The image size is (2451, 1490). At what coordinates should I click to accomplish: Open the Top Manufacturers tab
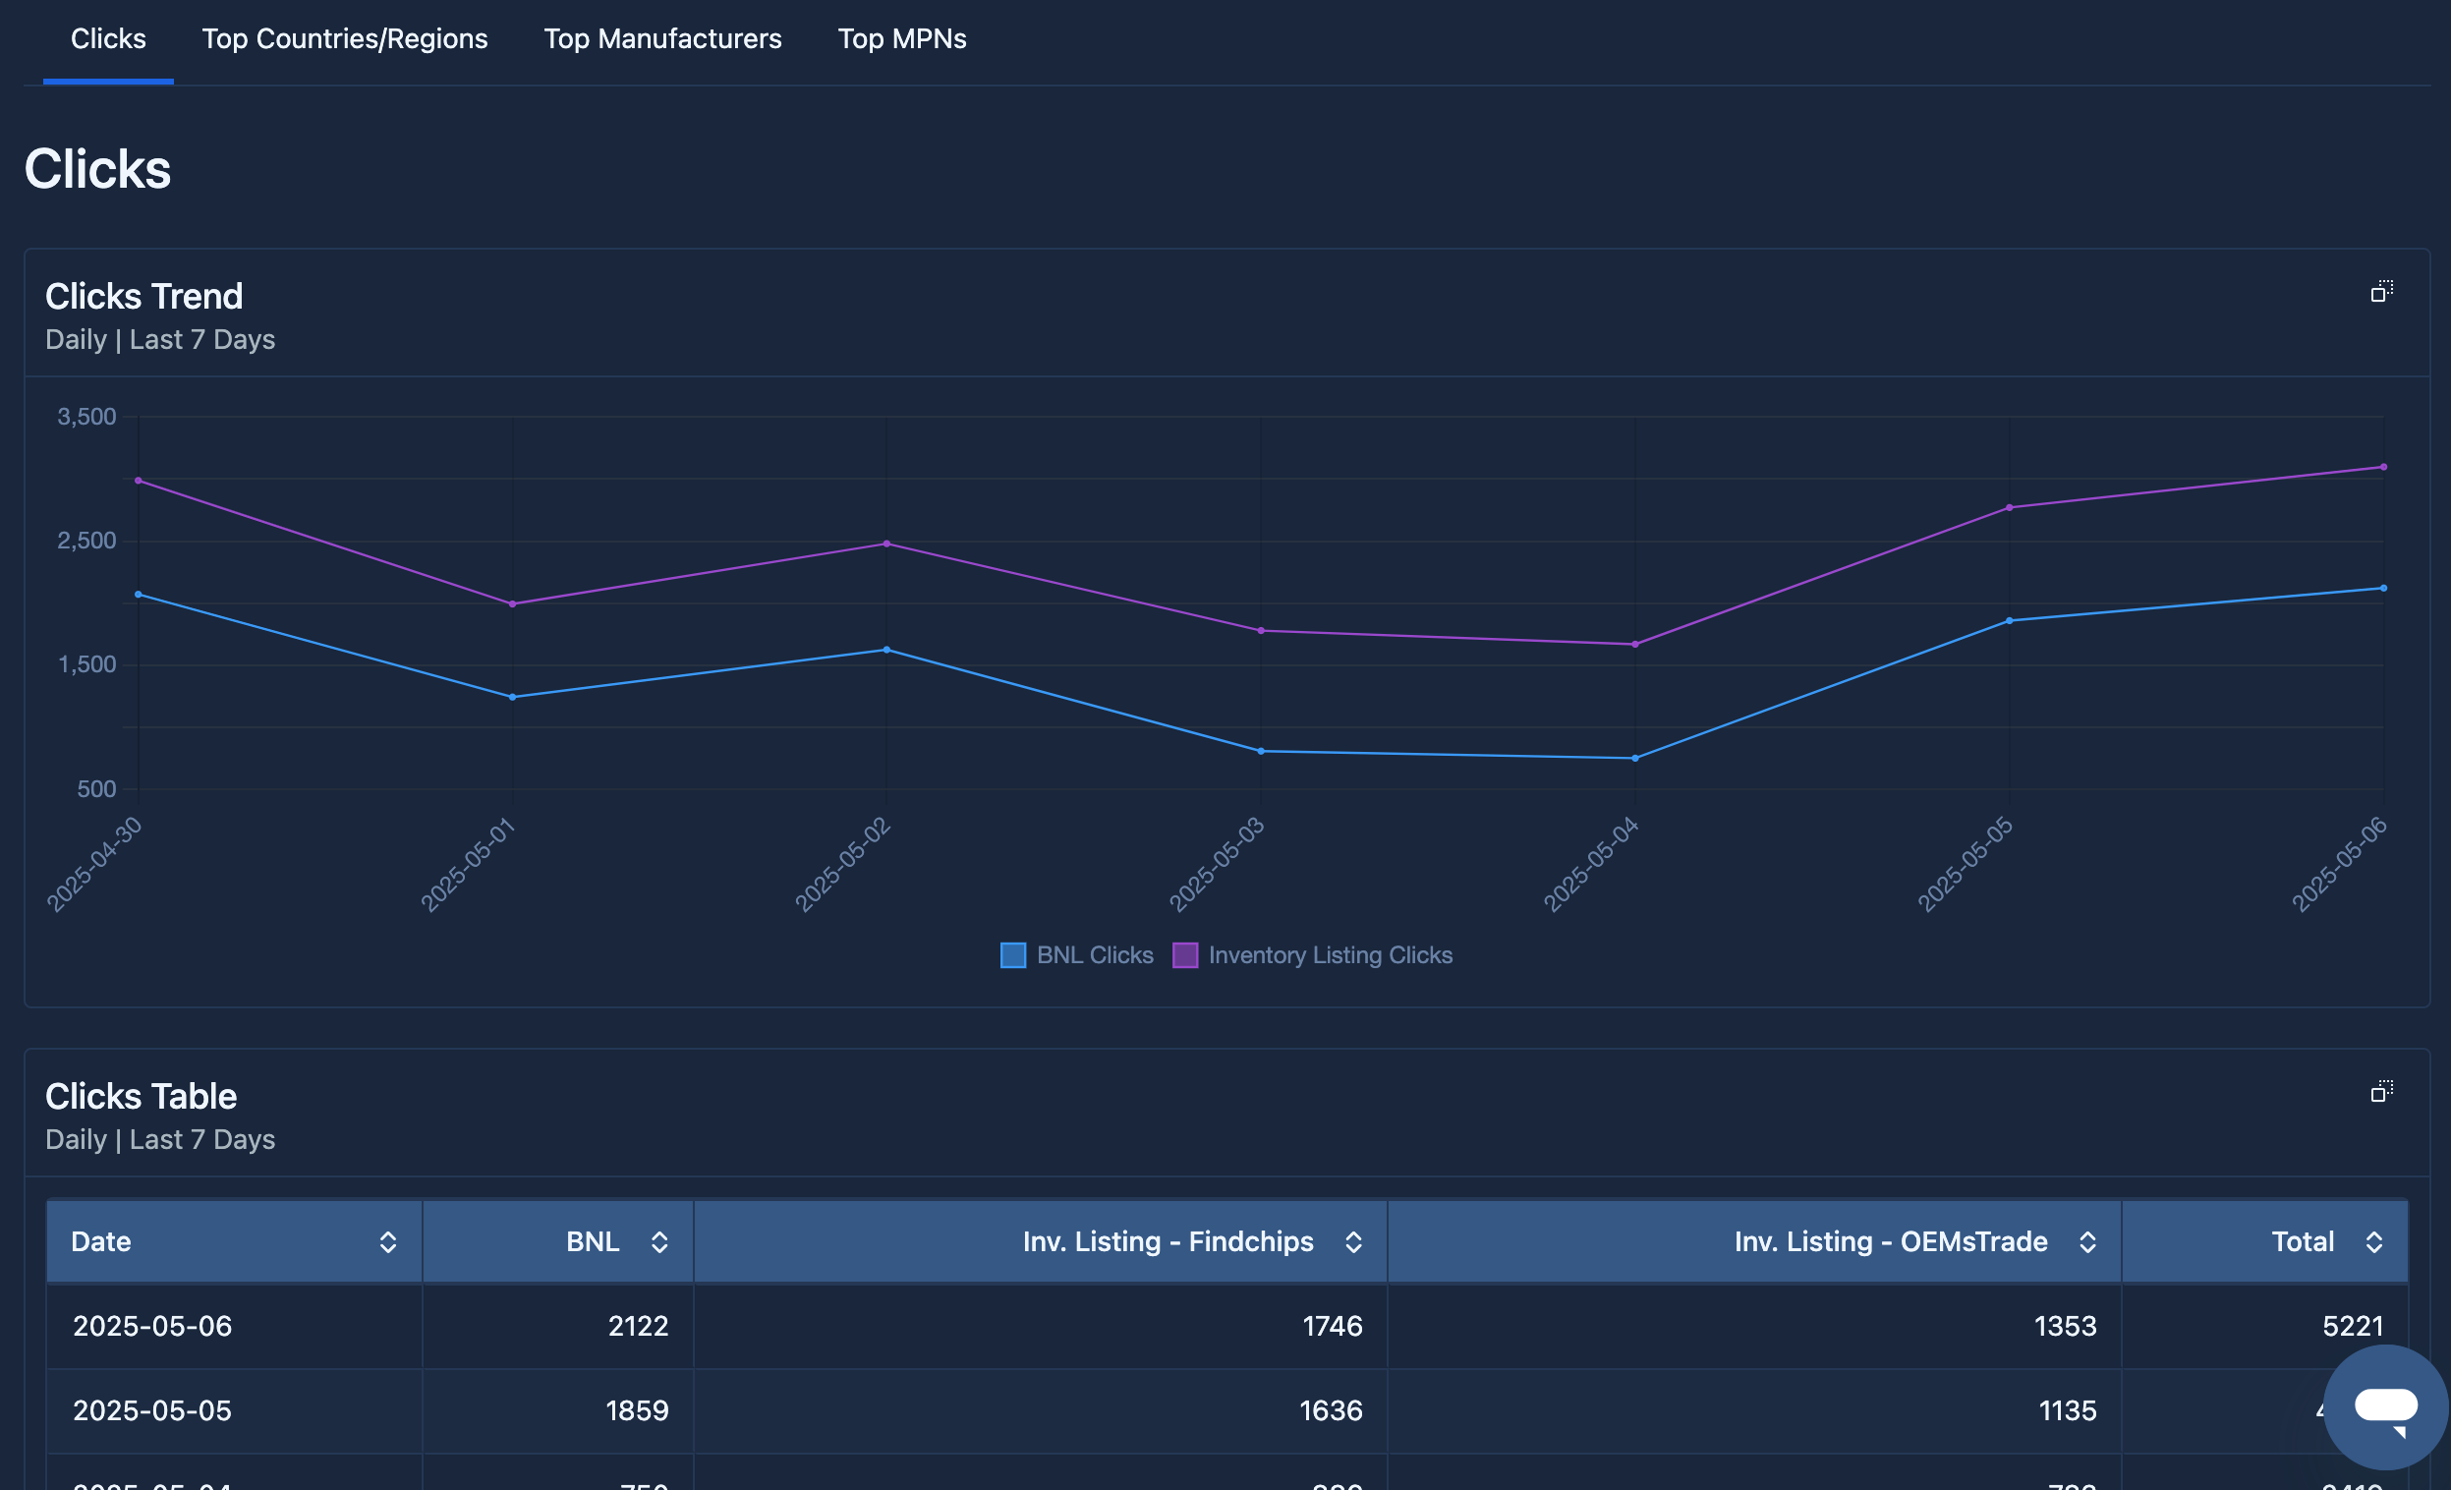pyautogui.click(x=662, y=38)
